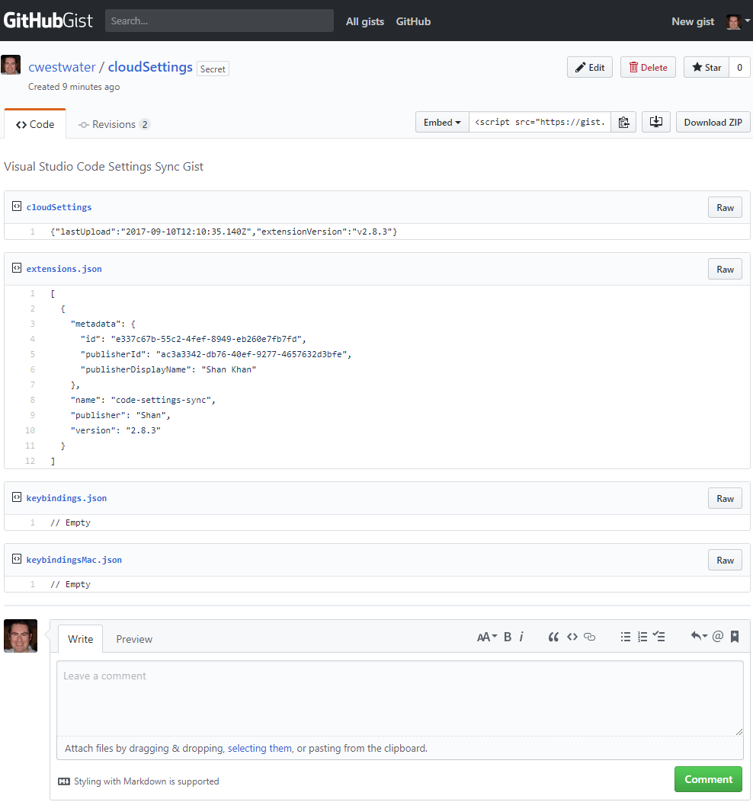Click line number 10 in extensions.json
This screenshot has height=802, width=753.
point(30,430)
